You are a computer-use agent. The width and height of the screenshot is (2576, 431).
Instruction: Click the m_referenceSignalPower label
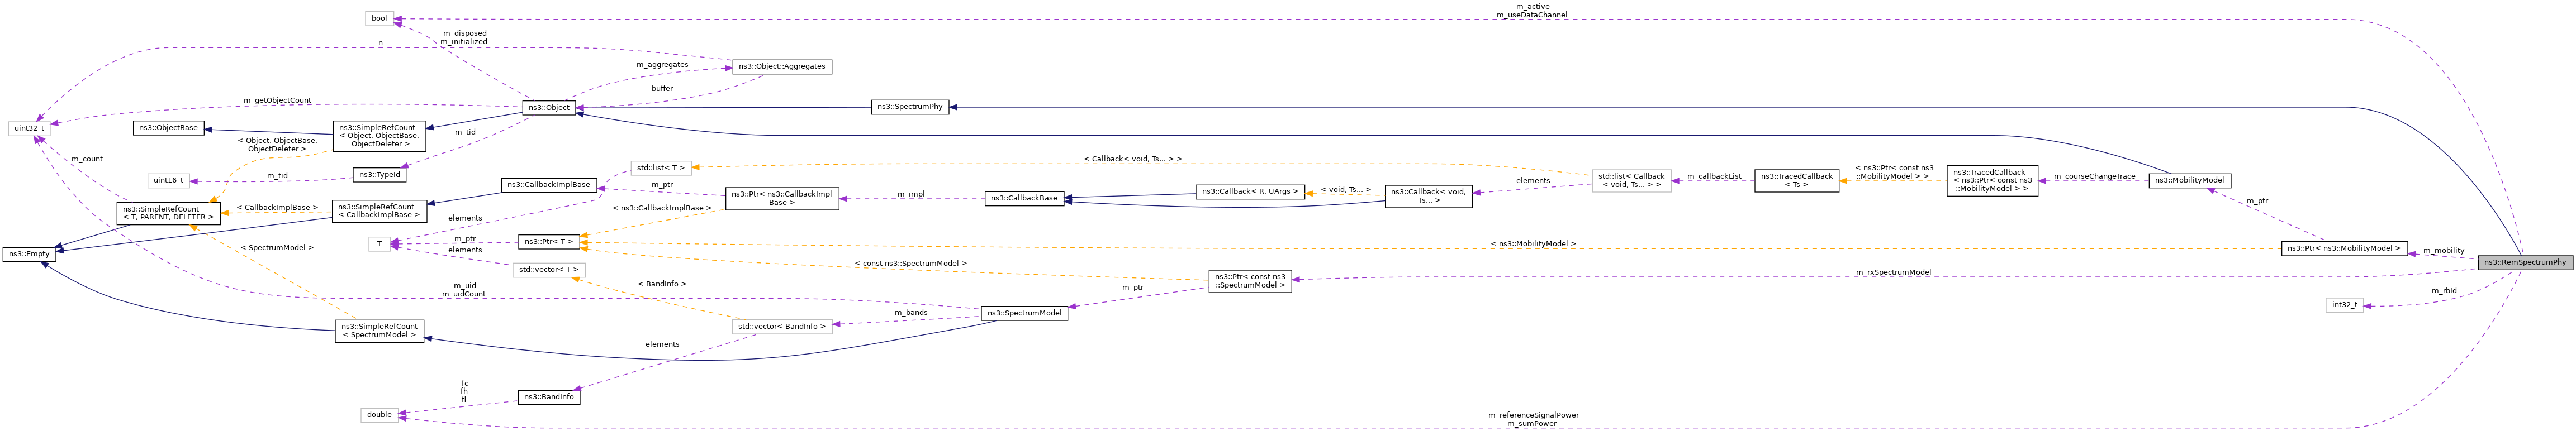(x=1533, y=414)
